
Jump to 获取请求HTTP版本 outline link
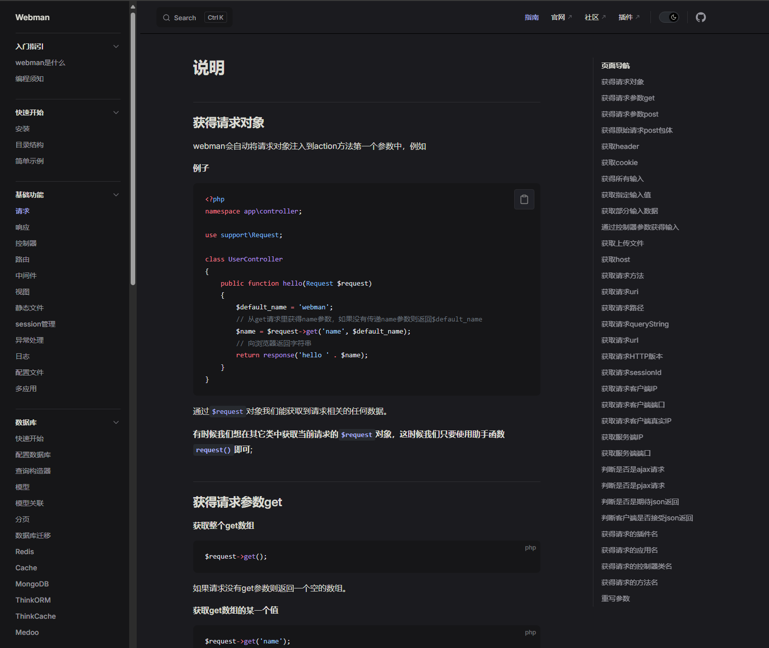pos(632,356)
